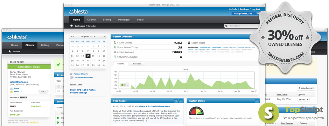Click the Manage Widgets icon
Image resolution: width=329 pixels, height=126 pixels.
click(x=71, y=74)
